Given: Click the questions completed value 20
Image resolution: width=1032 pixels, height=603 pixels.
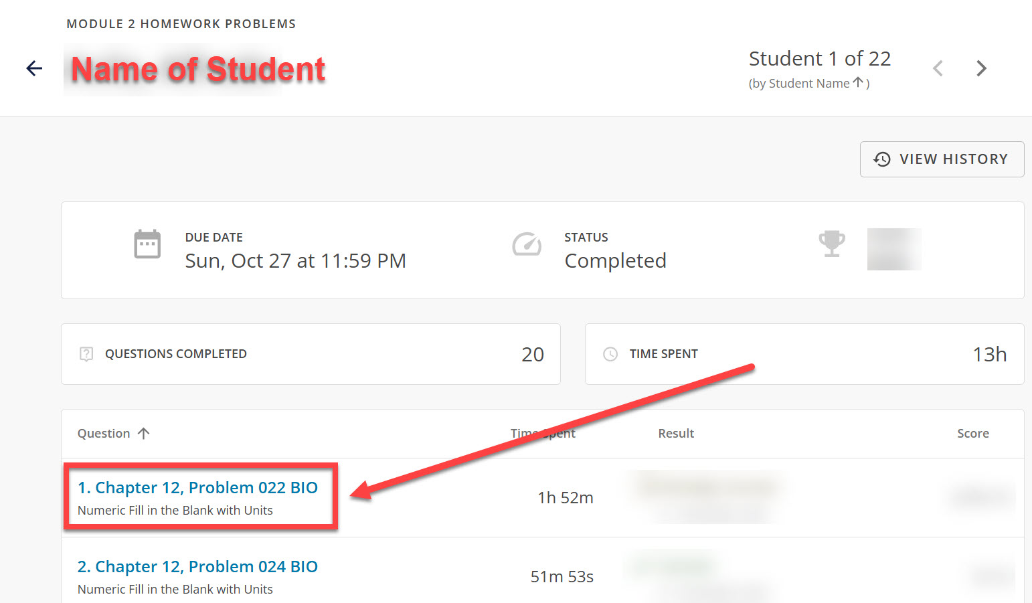Looking at the screenshot, I should click(x=533, y=355).
